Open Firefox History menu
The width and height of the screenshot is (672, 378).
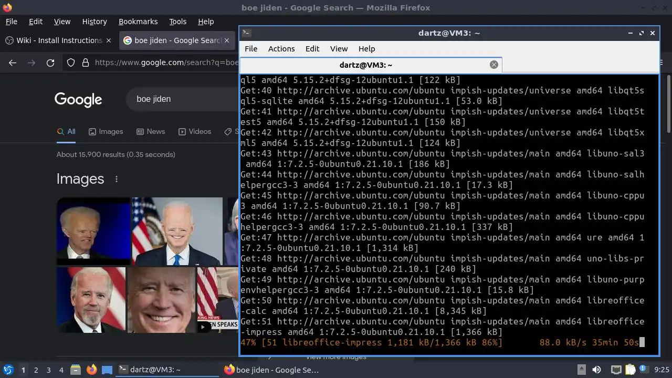[x=94, y=22]
